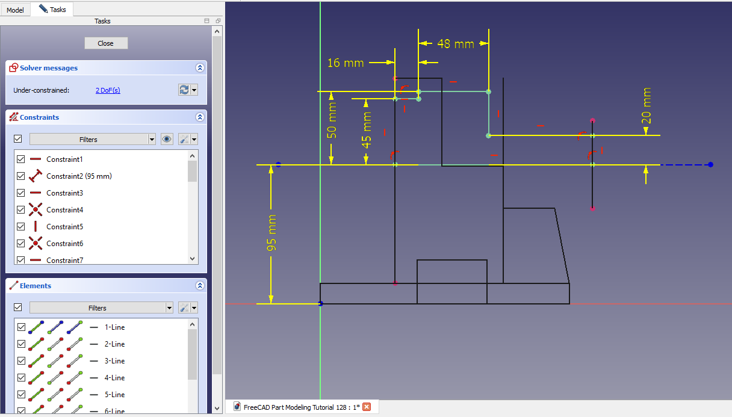Click the Constraint4 coincident point icon
This screenshot has height=417, width=732.
pyautogui.click(x=36, y=210)
